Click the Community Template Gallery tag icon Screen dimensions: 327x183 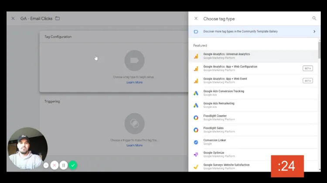[x=196, y=32]
